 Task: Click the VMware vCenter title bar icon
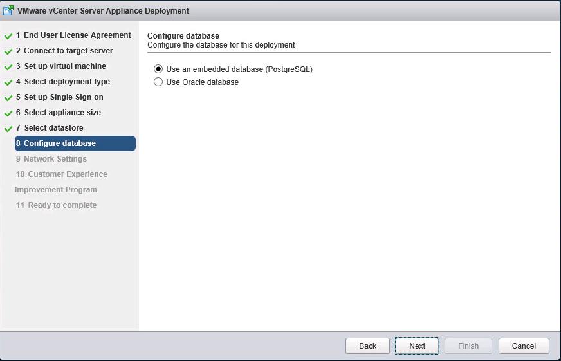pos(8,10)
